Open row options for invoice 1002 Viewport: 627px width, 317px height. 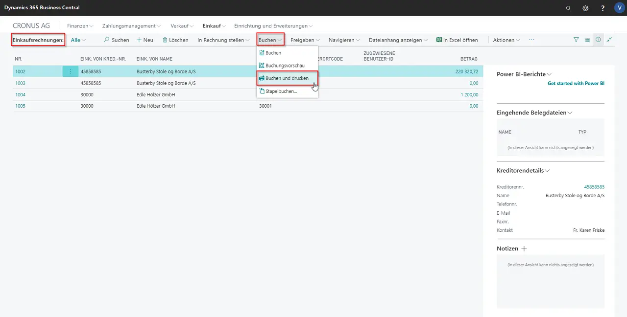point(70,71)
